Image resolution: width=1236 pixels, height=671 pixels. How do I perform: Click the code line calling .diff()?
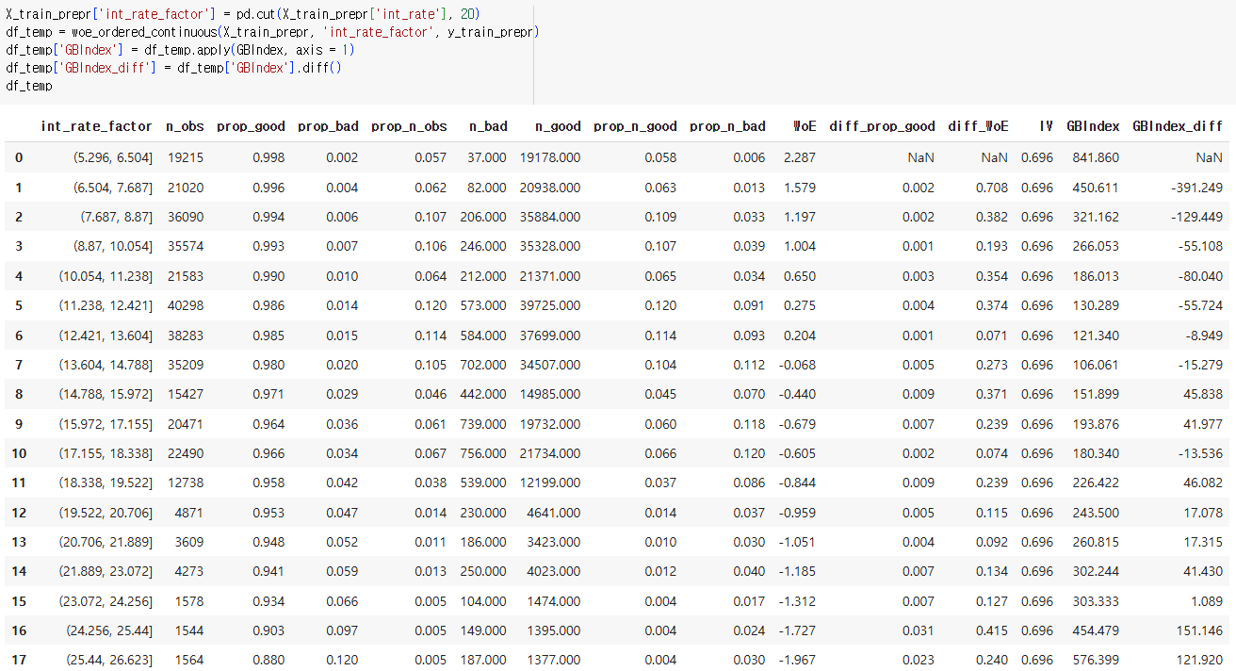174,68
